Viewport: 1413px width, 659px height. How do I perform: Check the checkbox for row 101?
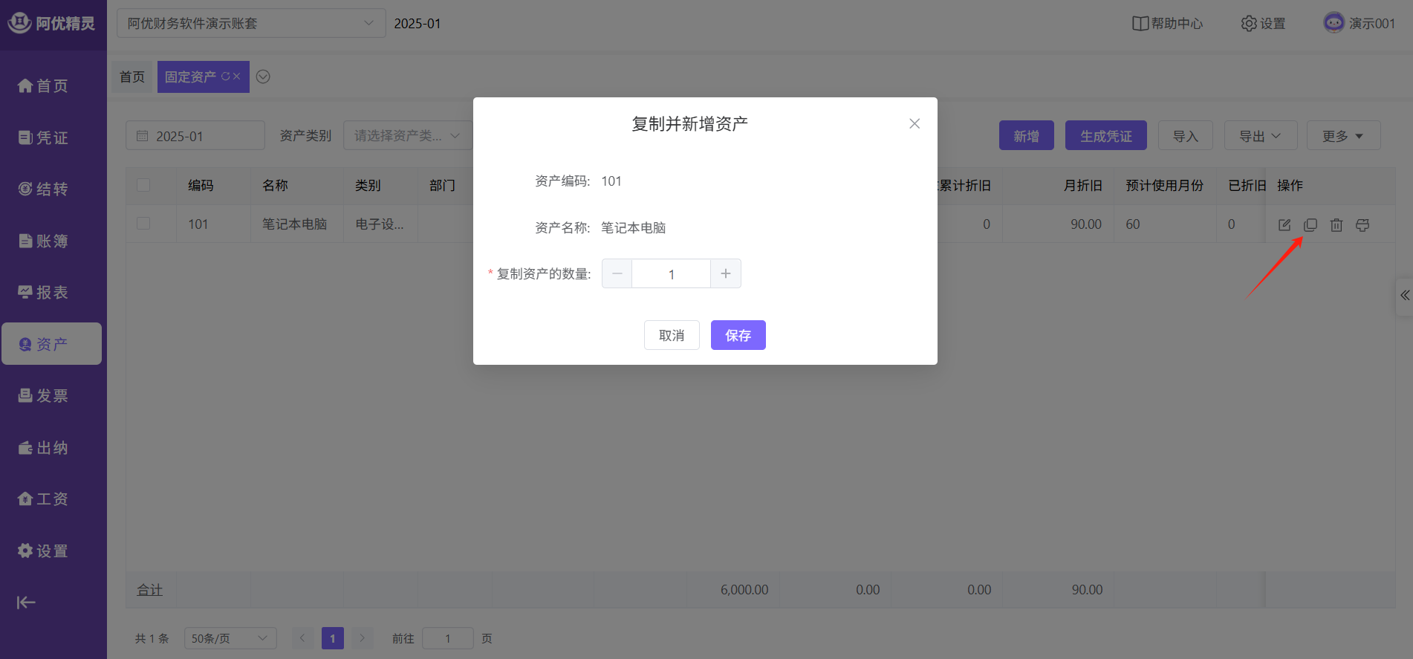(143, 224)
